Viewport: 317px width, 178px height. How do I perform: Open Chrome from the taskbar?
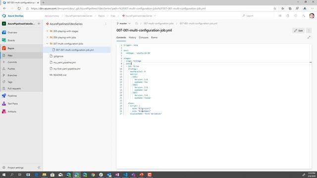pos(93,175)
